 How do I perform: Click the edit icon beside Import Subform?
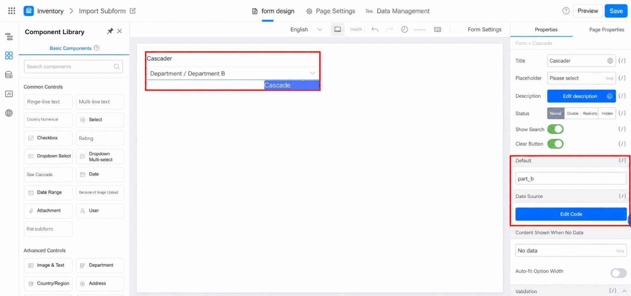click(x=133, y=11)
